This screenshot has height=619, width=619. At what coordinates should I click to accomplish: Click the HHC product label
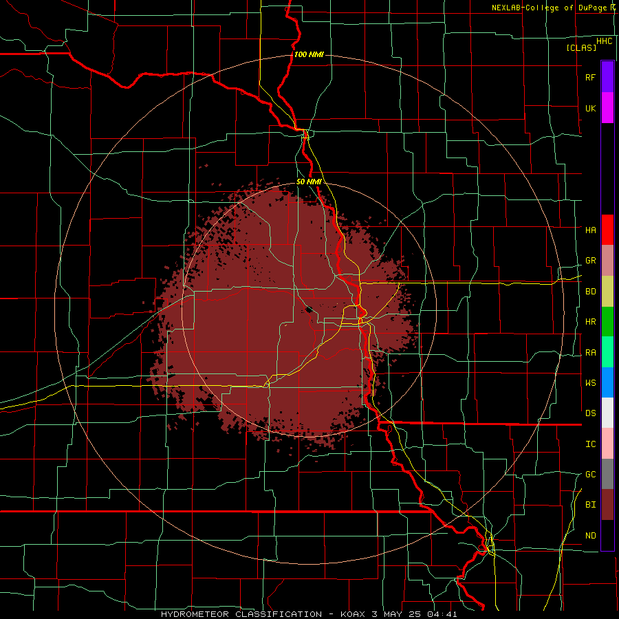[605, 41]
